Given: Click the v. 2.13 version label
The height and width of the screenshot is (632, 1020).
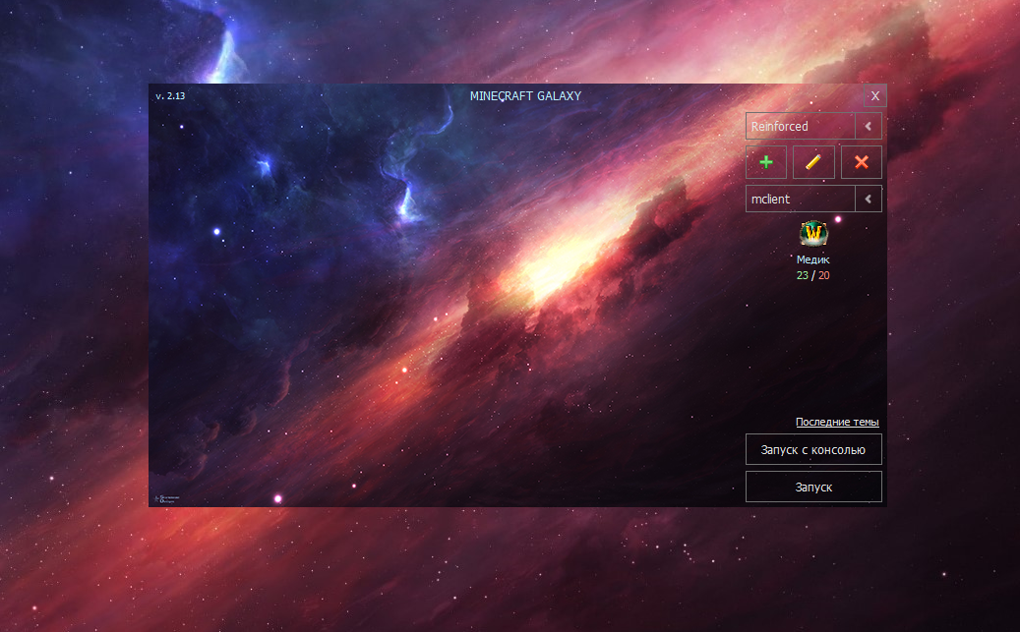Looking at the screenshot, I should click(170, 96).
